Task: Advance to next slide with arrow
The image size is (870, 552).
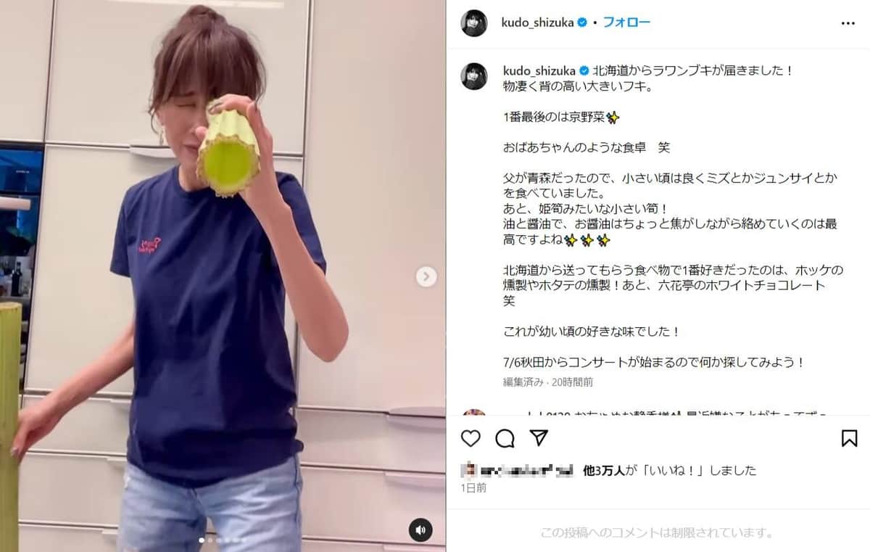Action: (426, 276)
